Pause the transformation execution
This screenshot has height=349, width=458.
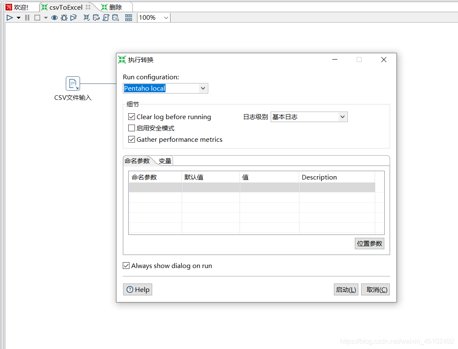point(26,18)
